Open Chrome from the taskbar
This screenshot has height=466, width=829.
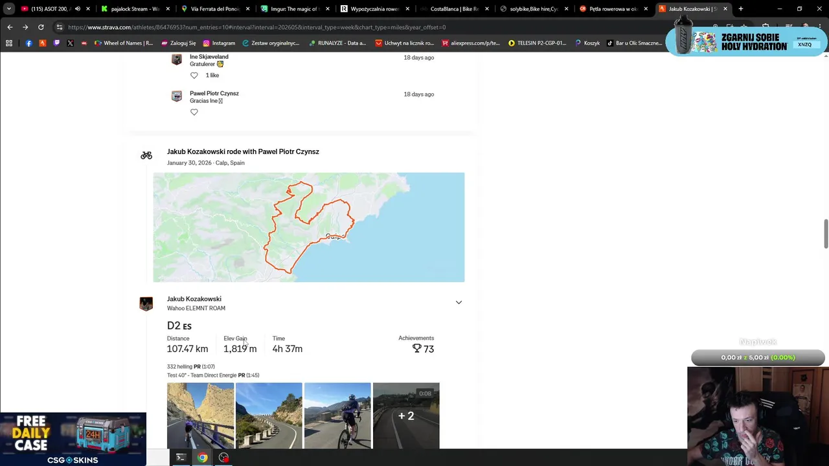coord(203,458)
